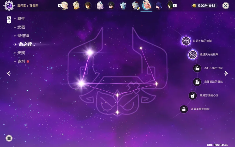Open the four-square grid view button
The width and height of the screenshot is (235, 147).
coord(9,138)
